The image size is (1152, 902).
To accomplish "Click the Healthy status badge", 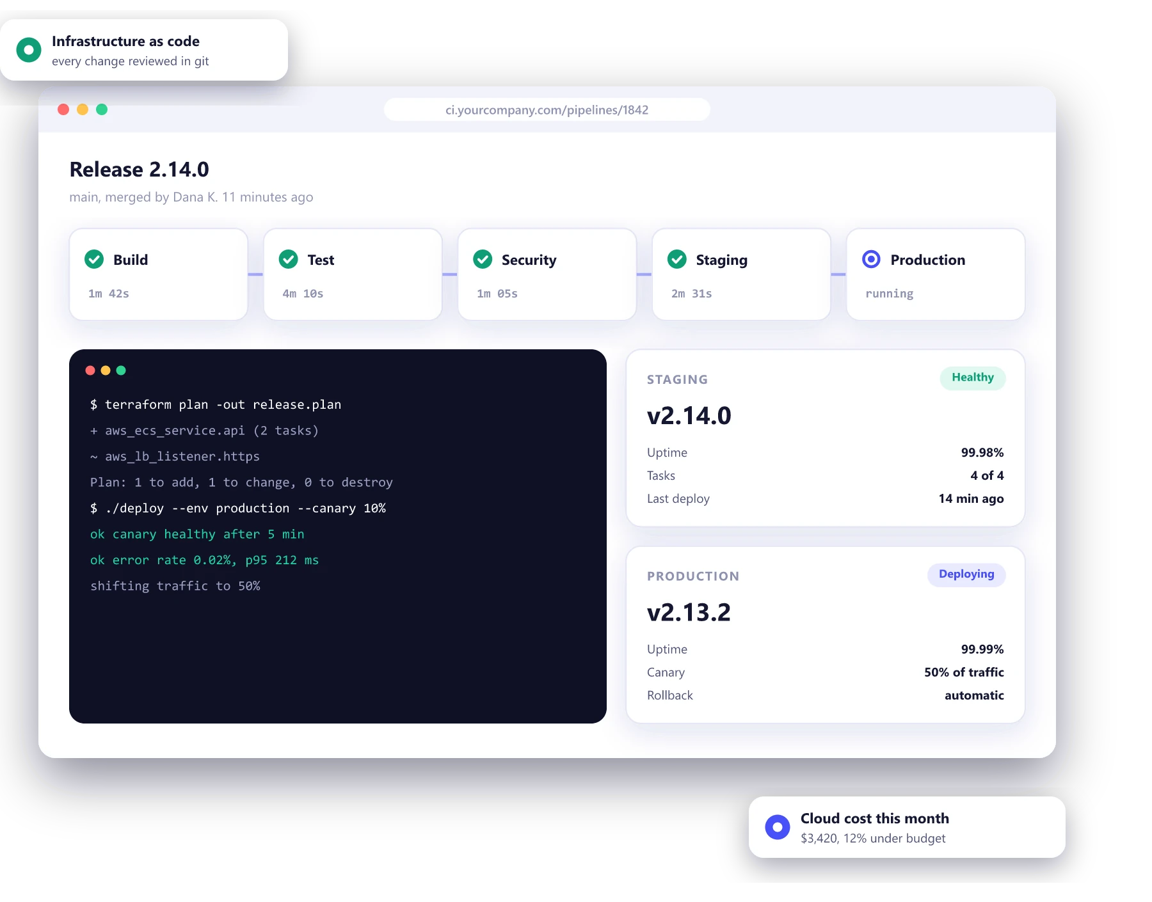I will (973, 377).
